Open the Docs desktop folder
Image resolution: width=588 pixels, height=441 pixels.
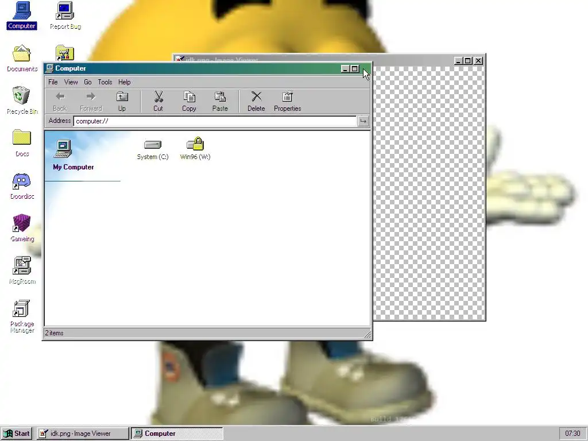point(22,143)
